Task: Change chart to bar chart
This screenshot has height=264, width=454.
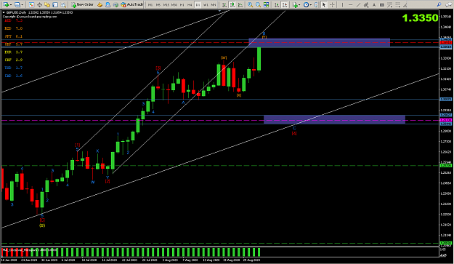Action: (x=224, y=4)
